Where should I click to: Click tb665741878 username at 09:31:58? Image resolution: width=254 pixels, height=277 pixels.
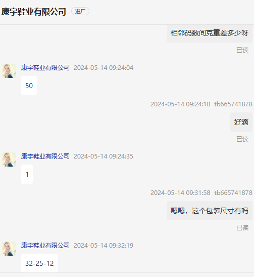click(x=233, y=193)
